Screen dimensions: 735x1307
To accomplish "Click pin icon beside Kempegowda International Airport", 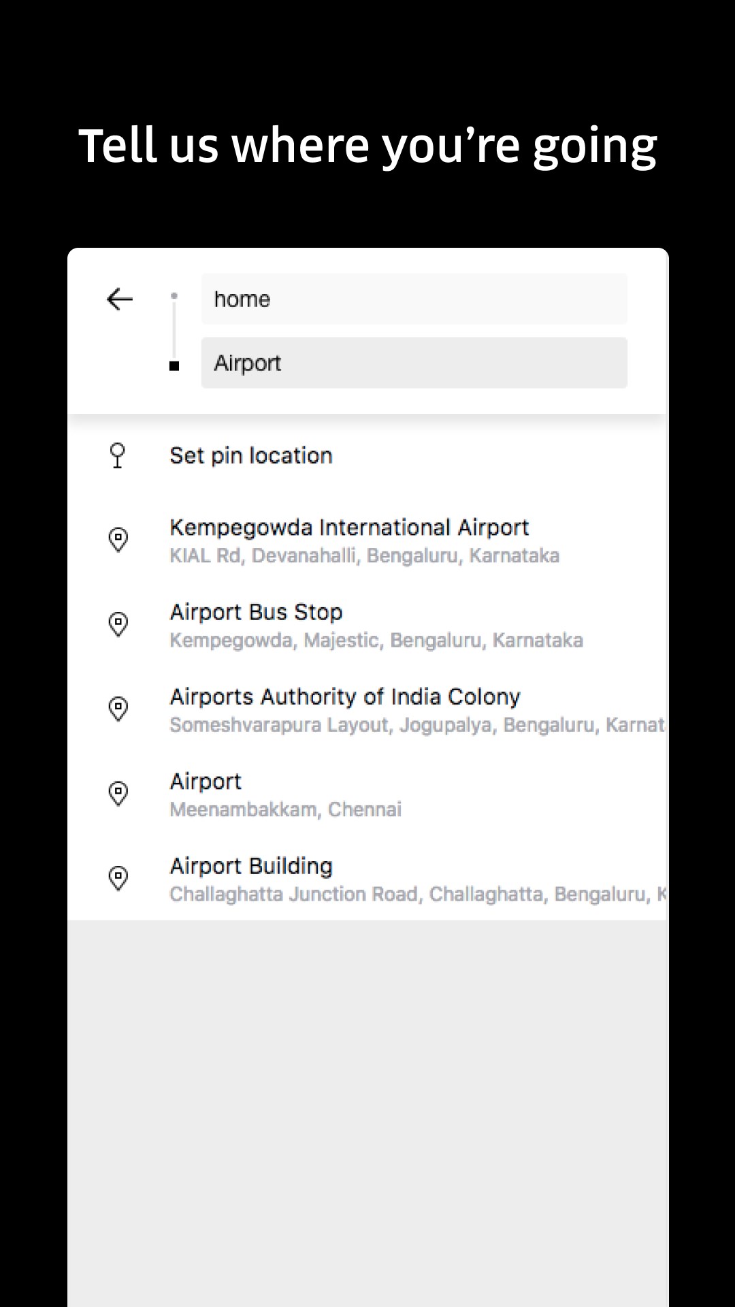I will (x=118, y=540).
